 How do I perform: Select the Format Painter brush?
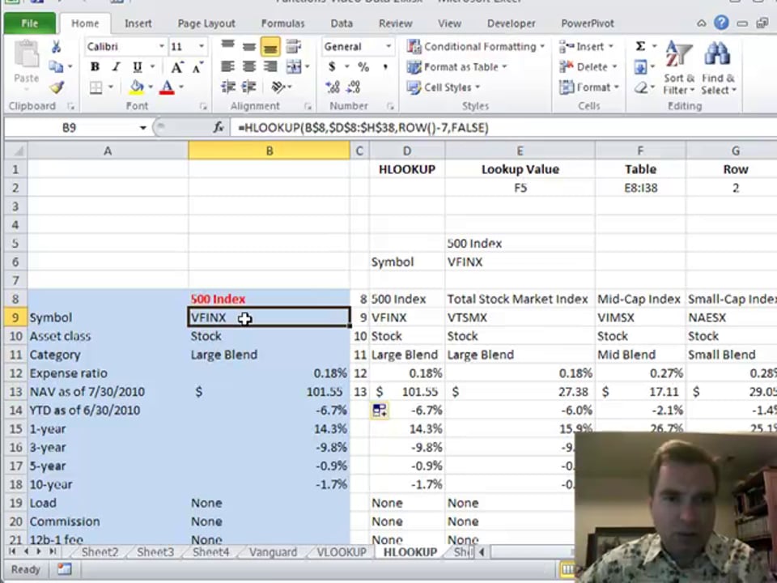point(57,87)
